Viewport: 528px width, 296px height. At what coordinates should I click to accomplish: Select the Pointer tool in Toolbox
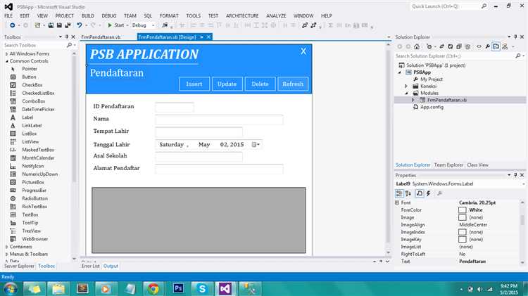30,69
